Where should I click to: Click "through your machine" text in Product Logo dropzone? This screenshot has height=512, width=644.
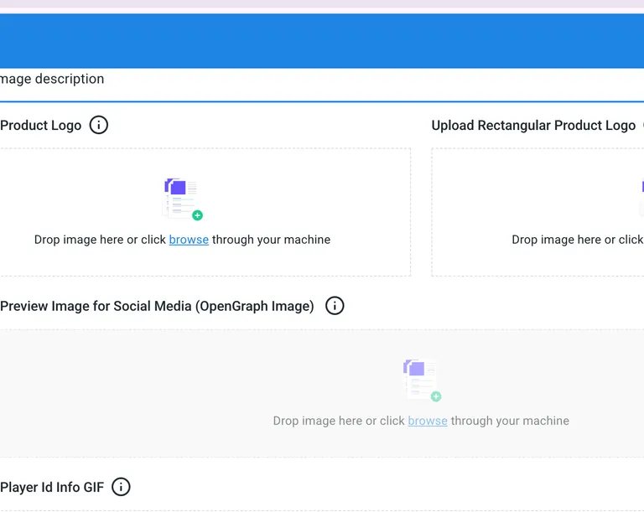[x=271, y=240]
